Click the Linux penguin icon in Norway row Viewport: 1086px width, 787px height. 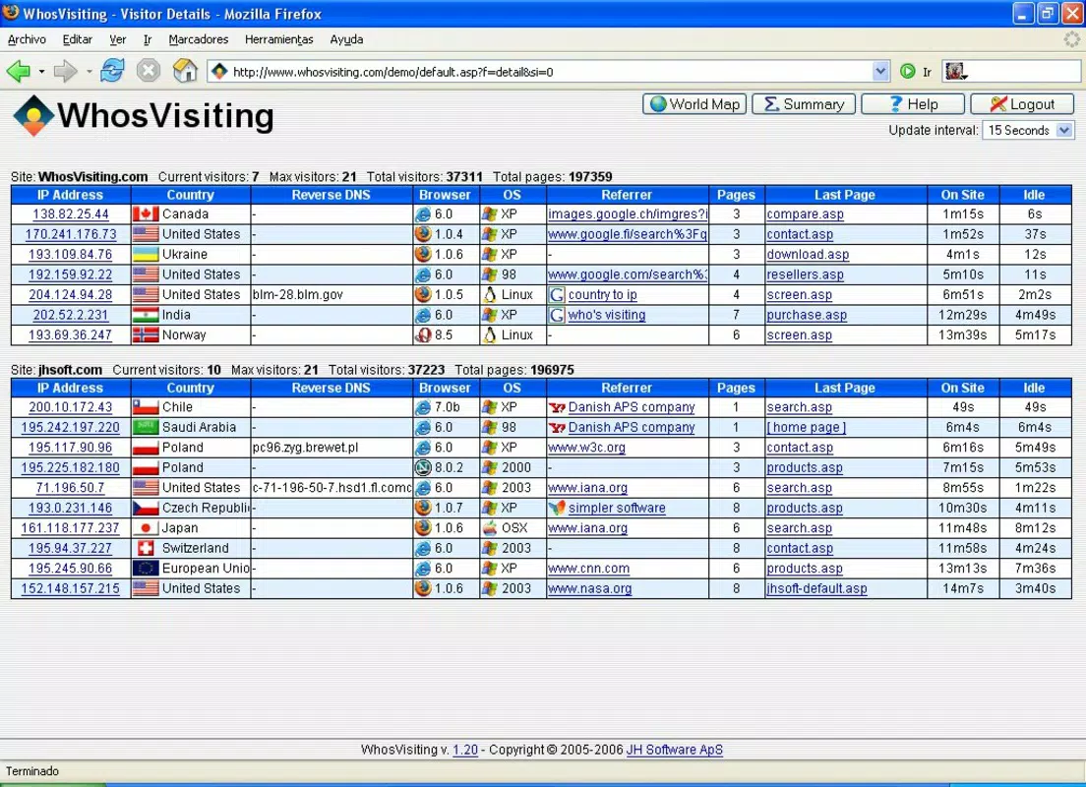pos(490,334)
